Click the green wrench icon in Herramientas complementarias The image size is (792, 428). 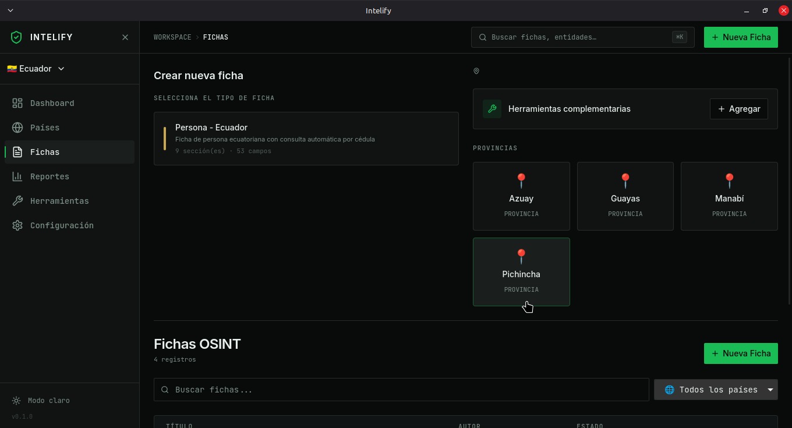[x=492, y=109]
